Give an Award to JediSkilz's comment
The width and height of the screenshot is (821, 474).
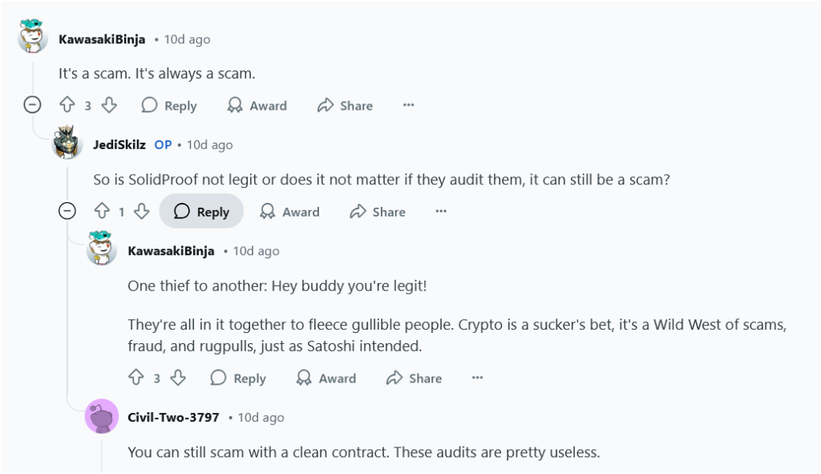tap(290, 212)
